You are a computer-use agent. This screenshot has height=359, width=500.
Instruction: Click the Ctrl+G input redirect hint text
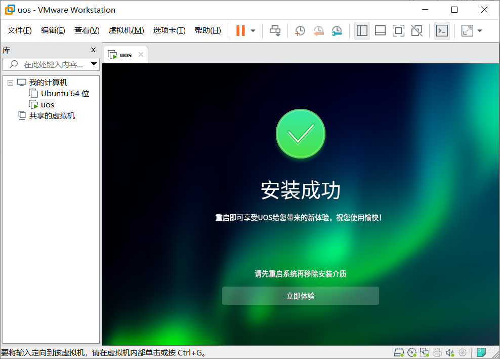click(104, 352)
